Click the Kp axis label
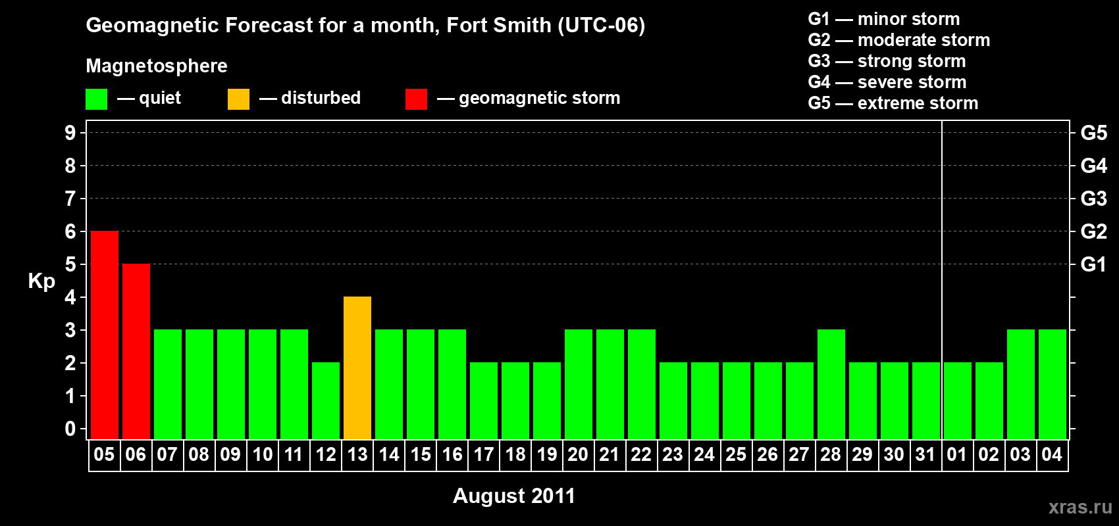Screen dimensions: 1119x526 [x=41, y=281]
